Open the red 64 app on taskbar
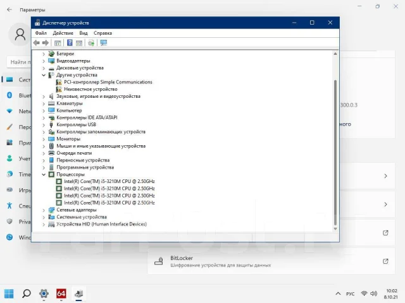Viewport: 405px width, 303px height. tap(61, 294)
